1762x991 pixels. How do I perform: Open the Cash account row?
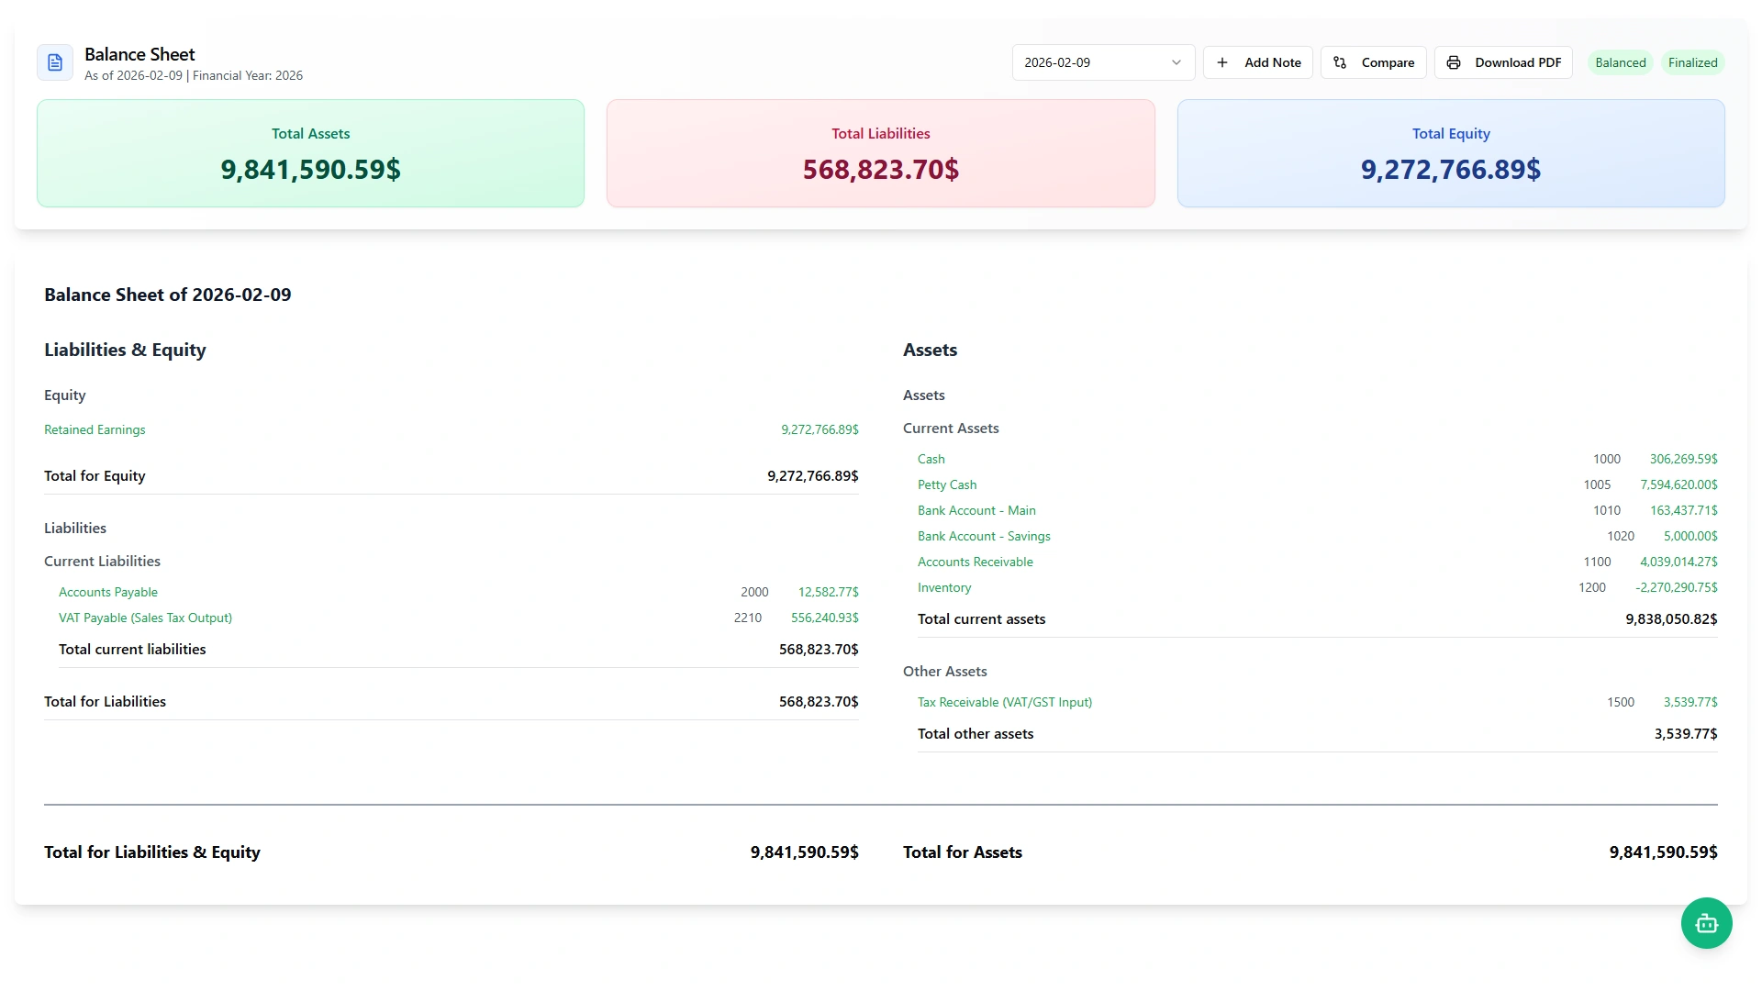point(1317,459)
